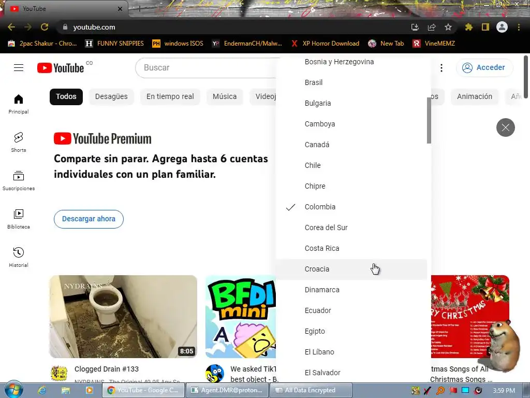Reload the page with the refresh icon
Viewport: 530px width, 398px height.
[x=45, y=27]
